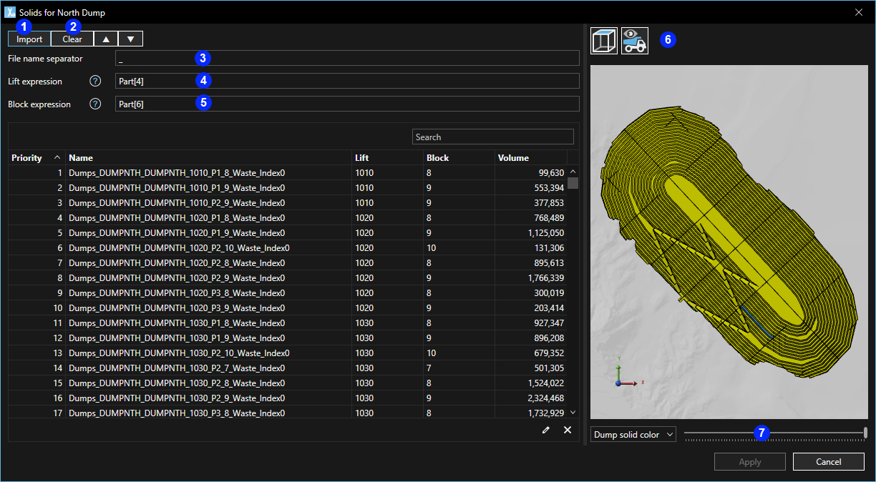876x482 pixels.
Task: Open the Lift expression help icon
Action: [95, 82]
